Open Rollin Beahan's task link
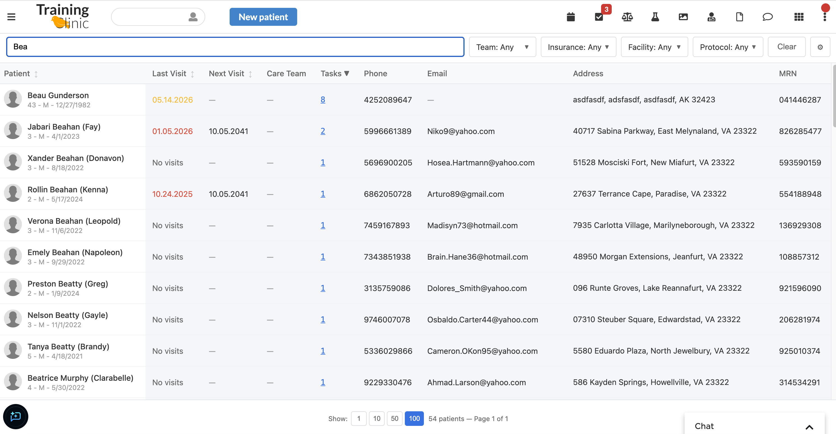Viewport: 836px width, 434px height. pos(323,194)
